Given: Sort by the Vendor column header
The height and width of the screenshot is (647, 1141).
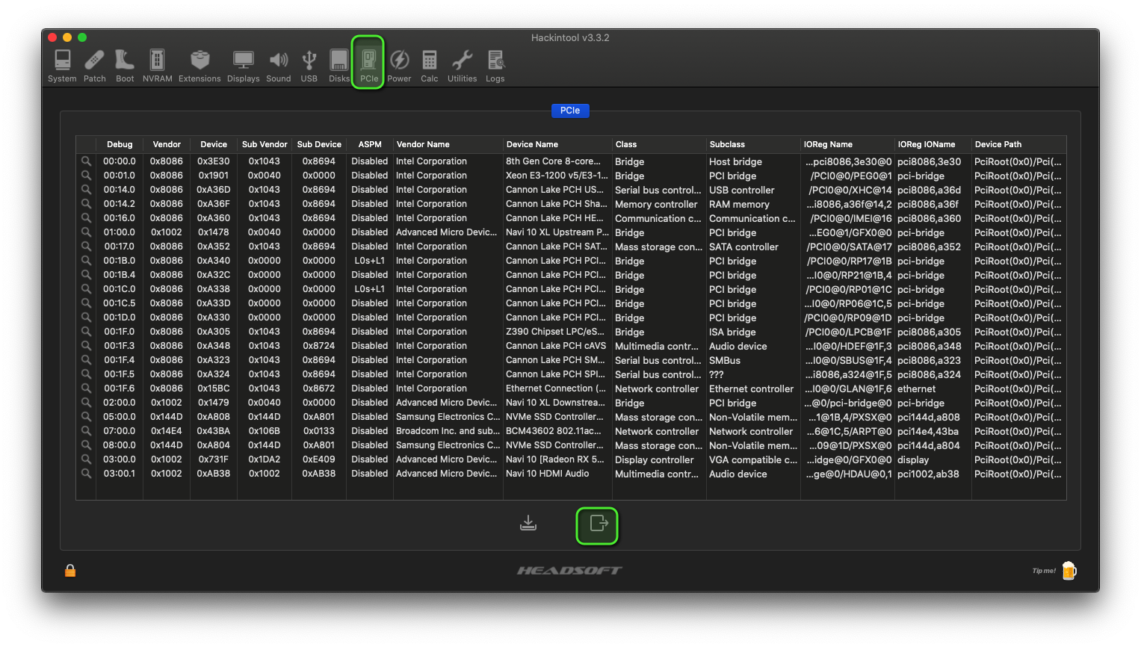Looking at the screenshot, I should (x=167, y=145).
